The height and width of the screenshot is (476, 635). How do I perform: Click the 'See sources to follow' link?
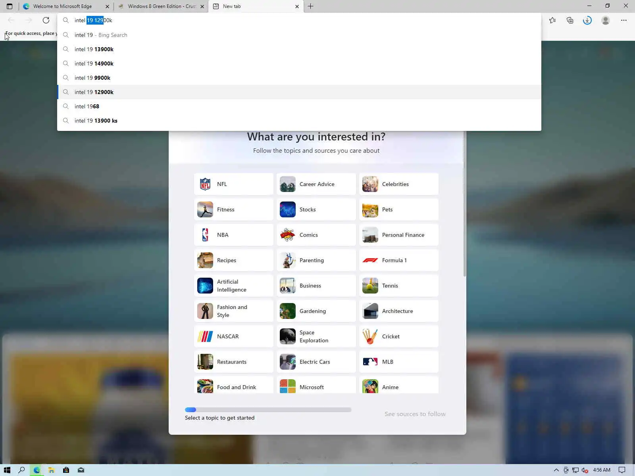(415, 414)
